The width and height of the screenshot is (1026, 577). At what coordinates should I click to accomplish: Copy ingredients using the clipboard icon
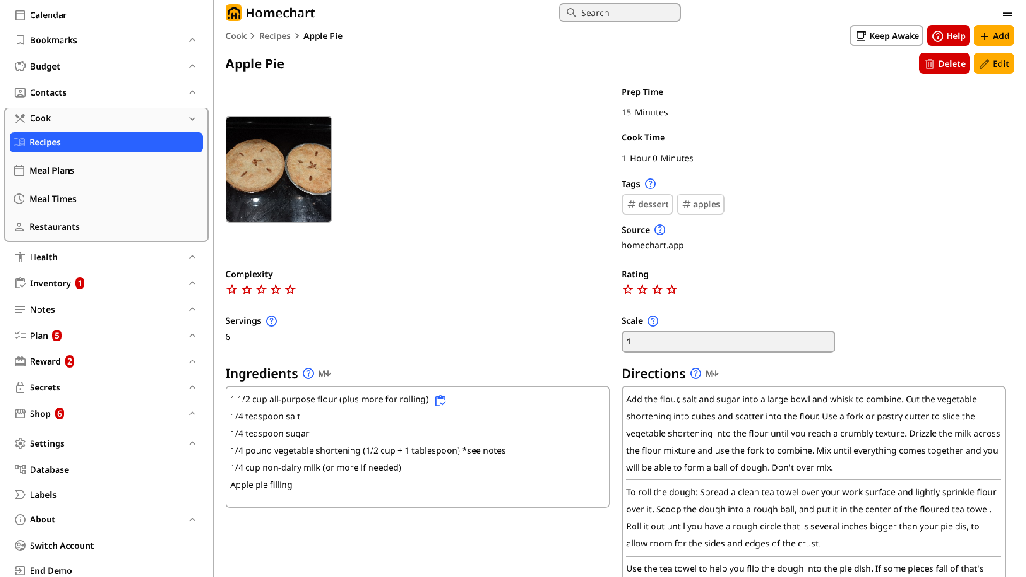click(x=440, y=400)
